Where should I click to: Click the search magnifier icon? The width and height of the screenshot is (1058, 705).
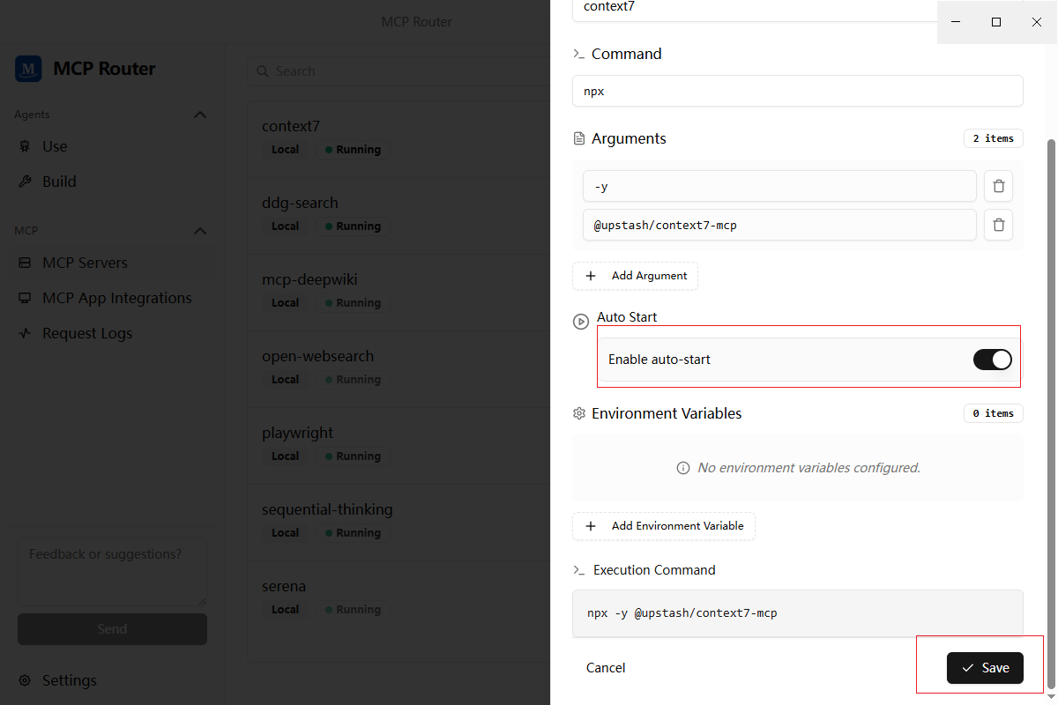263,71
